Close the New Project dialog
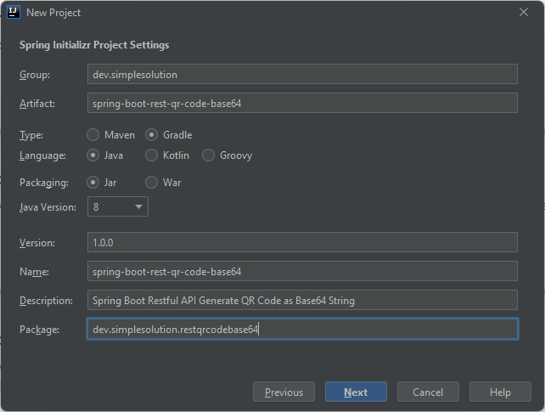This screenshot has height=412, width=545. pos(524,13)
